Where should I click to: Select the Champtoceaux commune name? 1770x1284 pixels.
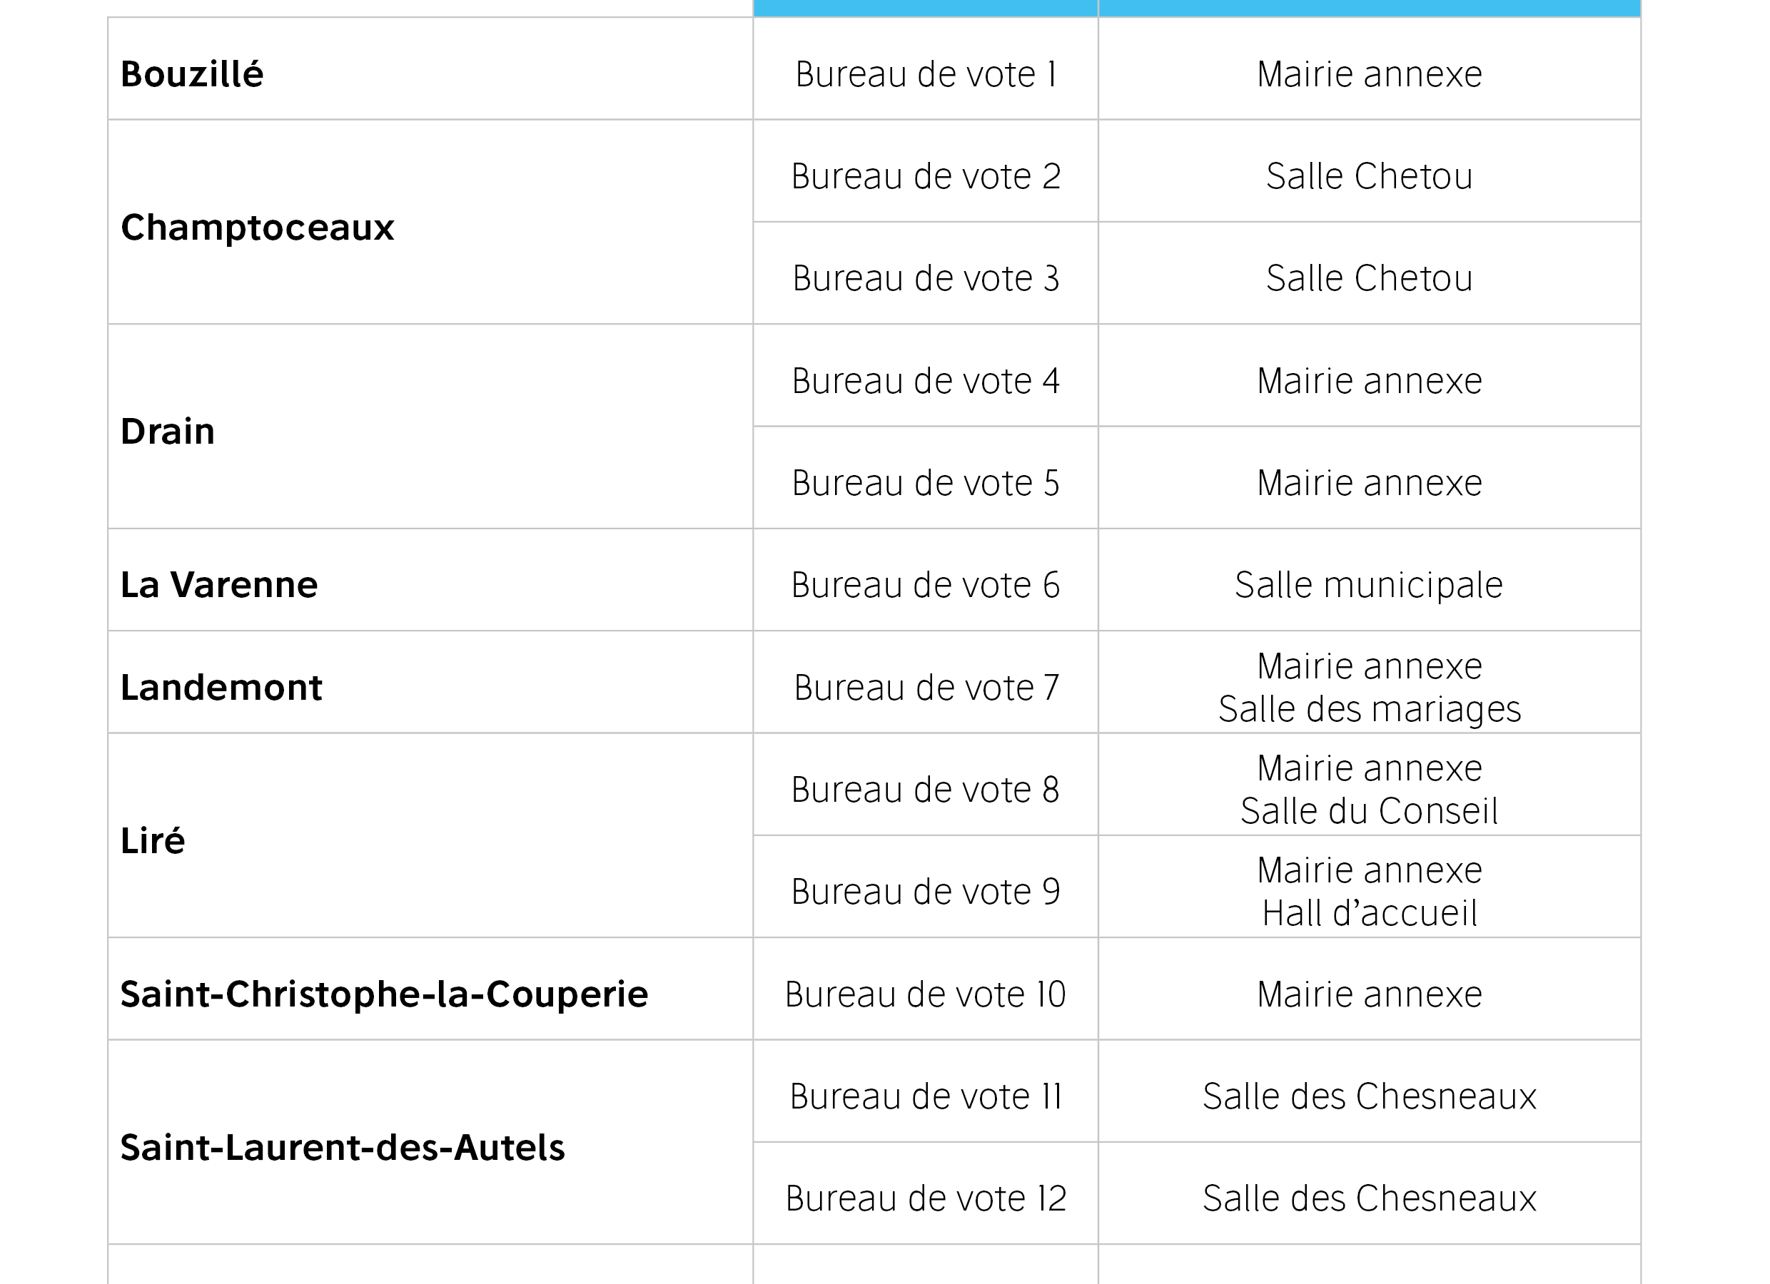point(258,228)
